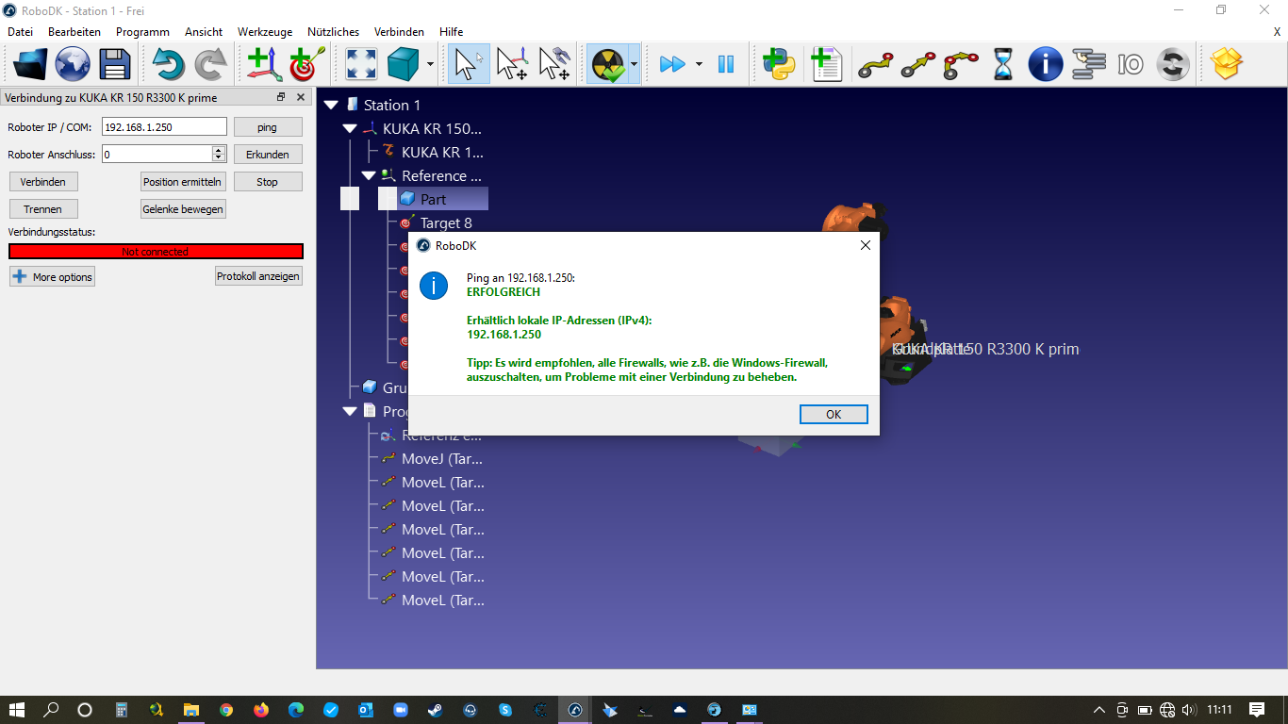
Task: Open the yellow package library icon
Action: click(1226, 64)
